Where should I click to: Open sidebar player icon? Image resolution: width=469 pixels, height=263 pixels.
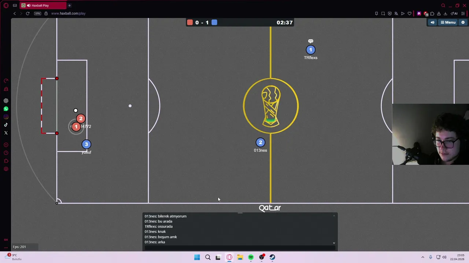(x=6, y=145)
